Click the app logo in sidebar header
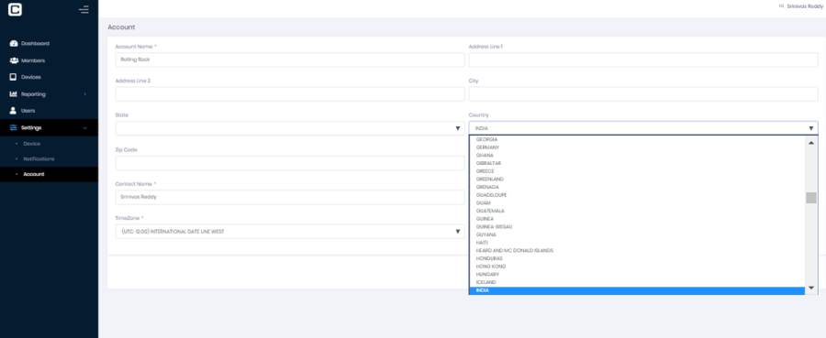826x338 pixels. point(16,9)
